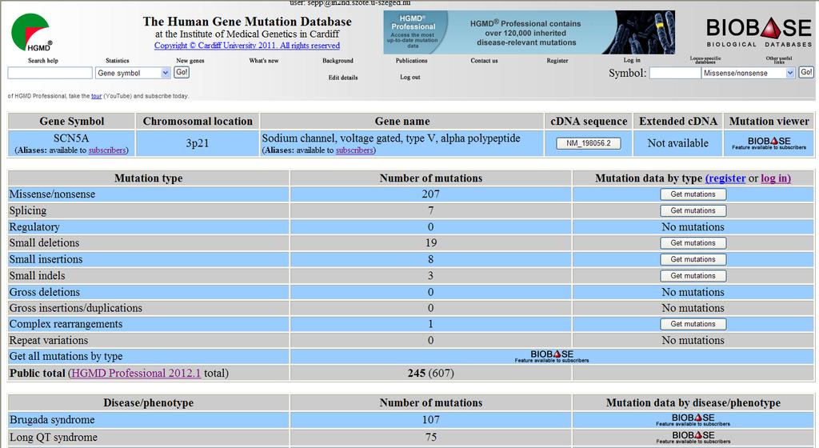Click the Brugada syndrome disease name
The width and height of the screenshot is (819, 448).
[52, 420]
